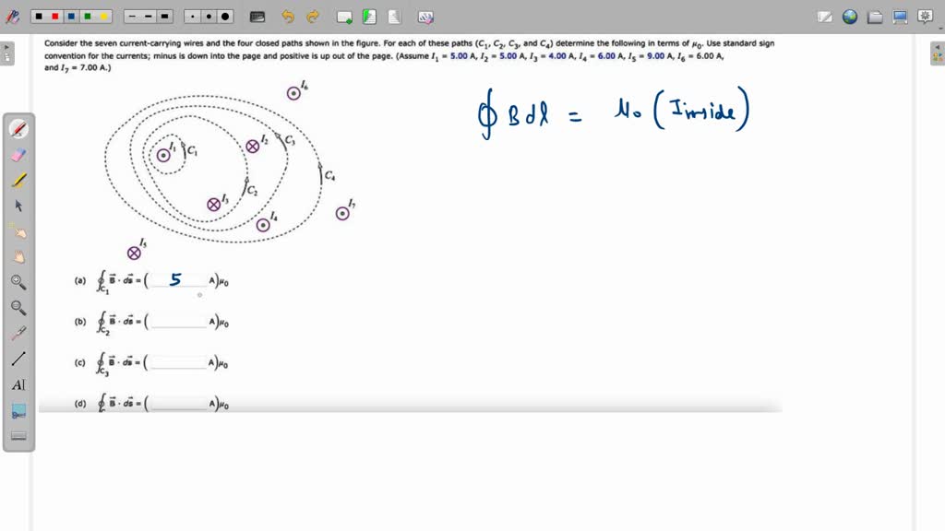The height and width of the screenshot is (531, 945).
Task: Open the web globe icon
Action: click(850, 17)
